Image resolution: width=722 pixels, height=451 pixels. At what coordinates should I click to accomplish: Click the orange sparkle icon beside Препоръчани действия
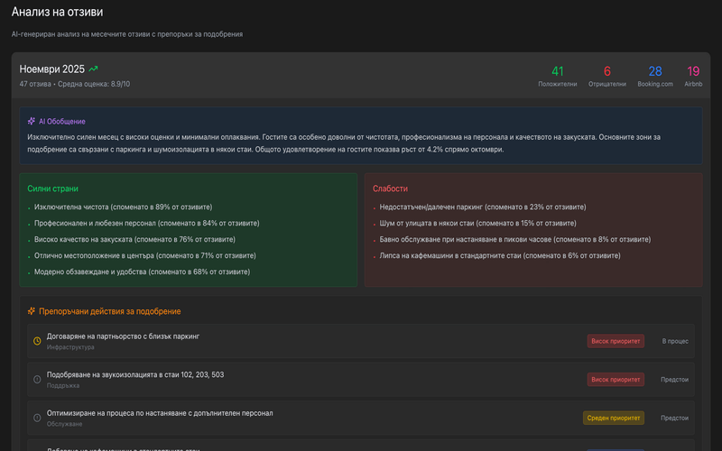[x=32, y=311]
